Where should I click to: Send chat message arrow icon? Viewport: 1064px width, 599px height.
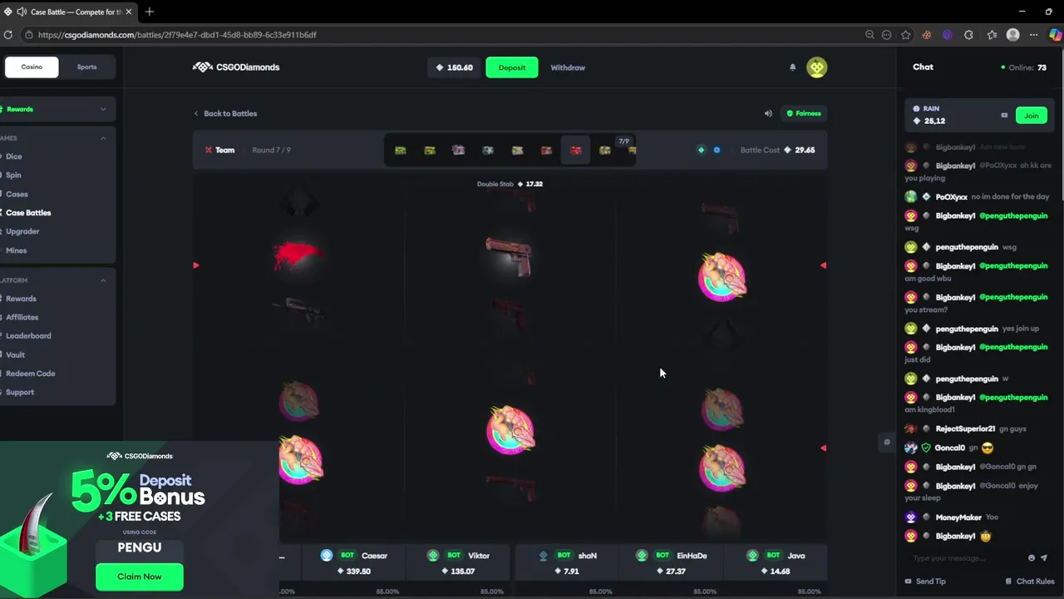click(1044, 558)
